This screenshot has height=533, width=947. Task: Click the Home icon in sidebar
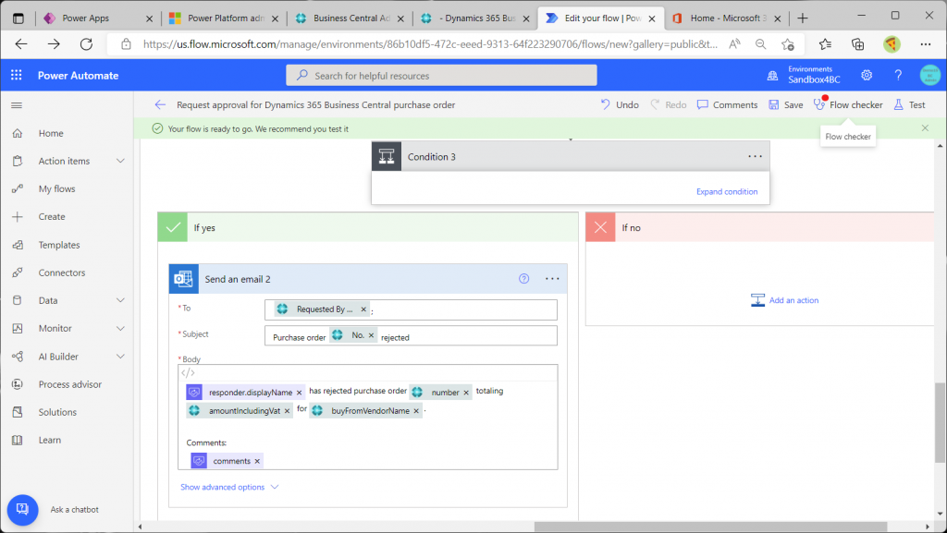[18, 133]
